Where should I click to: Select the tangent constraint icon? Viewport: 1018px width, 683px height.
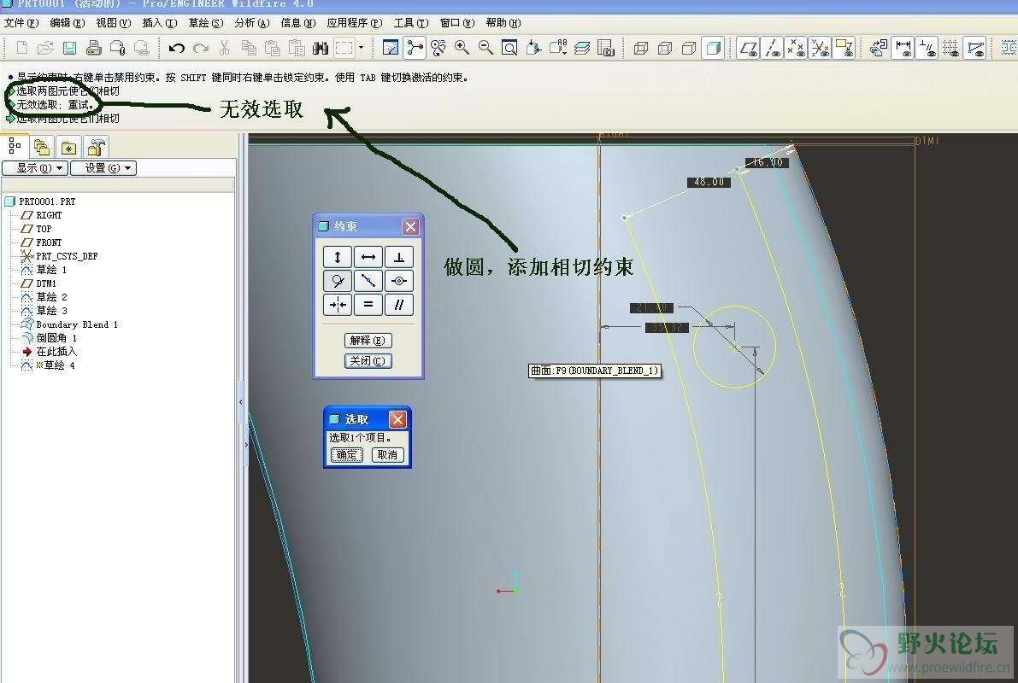(338, 281)
